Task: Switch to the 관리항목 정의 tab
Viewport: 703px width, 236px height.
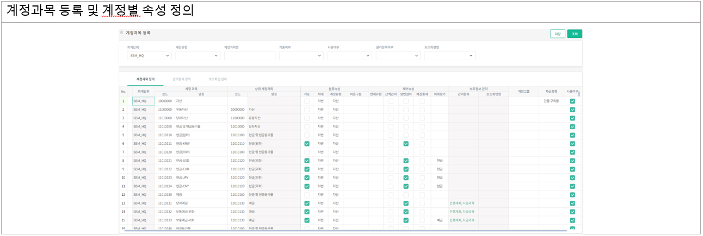Action: point(182,79)
